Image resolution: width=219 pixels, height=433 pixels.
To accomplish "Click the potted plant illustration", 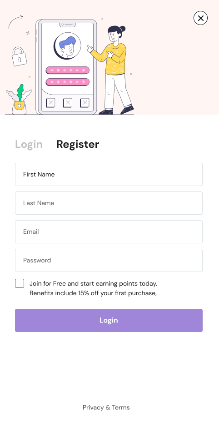I will coord(19,100).
